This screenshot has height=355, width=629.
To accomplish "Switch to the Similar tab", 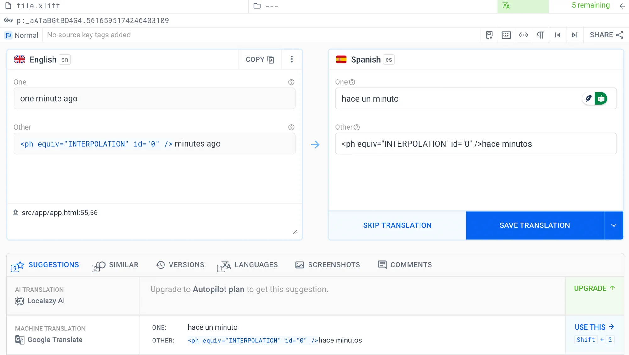I will click(x=115, y=265).
